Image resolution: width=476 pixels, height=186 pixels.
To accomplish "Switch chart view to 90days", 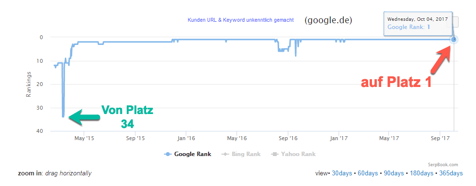I will (x=394, y=173).
